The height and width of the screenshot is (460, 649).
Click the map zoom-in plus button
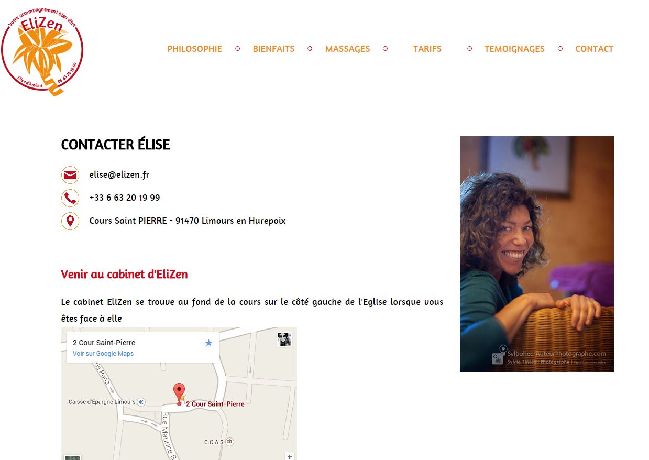click(x=290, y=457)
